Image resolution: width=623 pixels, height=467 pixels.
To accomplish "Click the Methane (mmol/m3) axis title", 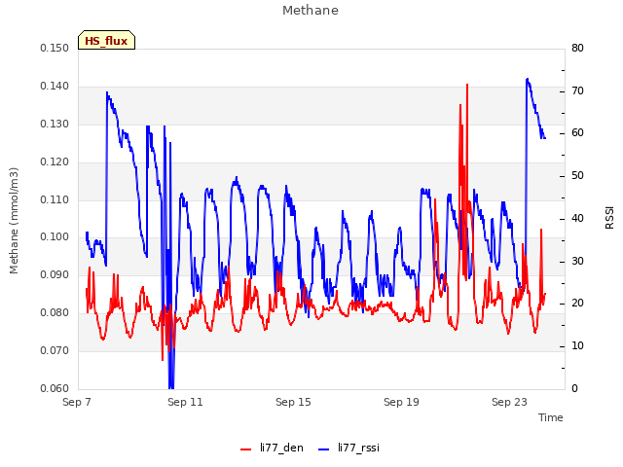I will click(x=14, y=221).
